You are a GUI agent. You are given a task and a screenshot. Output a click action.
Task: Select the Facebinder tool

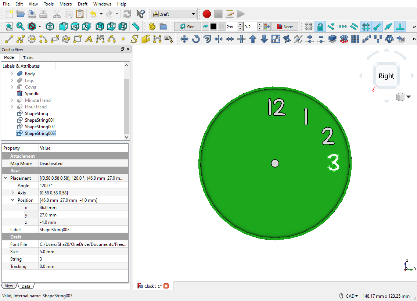coord(146,39)
